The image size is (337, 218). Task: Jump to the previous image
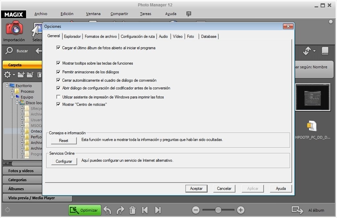[x=145, y=210]
